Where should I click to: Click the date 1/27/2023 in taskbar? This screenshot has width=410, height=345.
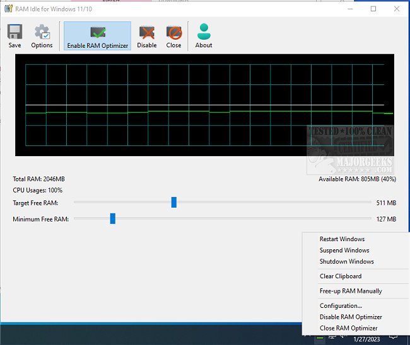(366, 339)
